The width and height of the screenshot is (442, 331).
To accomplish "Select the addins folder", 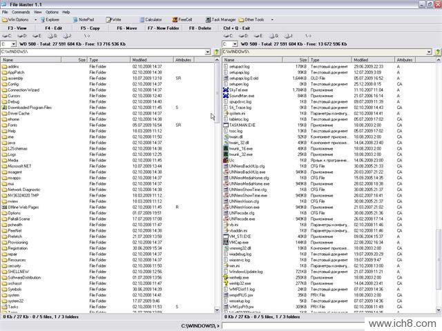I will click(x=13, y=67).
